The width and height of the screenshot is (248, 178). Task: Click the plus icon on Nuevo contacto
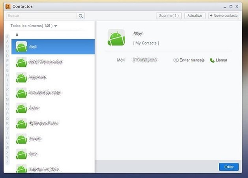pos(211,15)
